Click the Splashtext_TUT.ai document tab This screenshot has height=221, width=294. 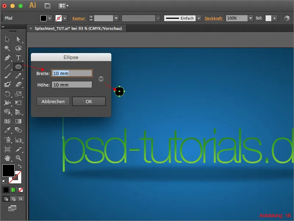pos(78,28)
